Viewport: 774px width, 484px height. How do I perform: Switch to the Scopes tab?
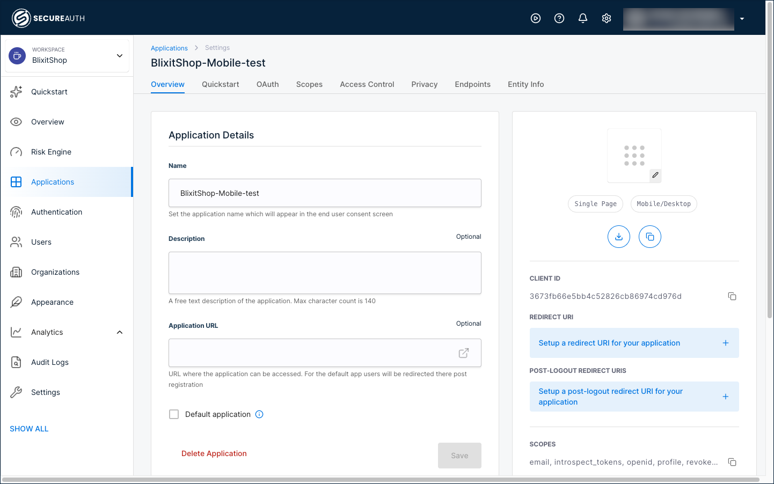[x=309, y=84]
